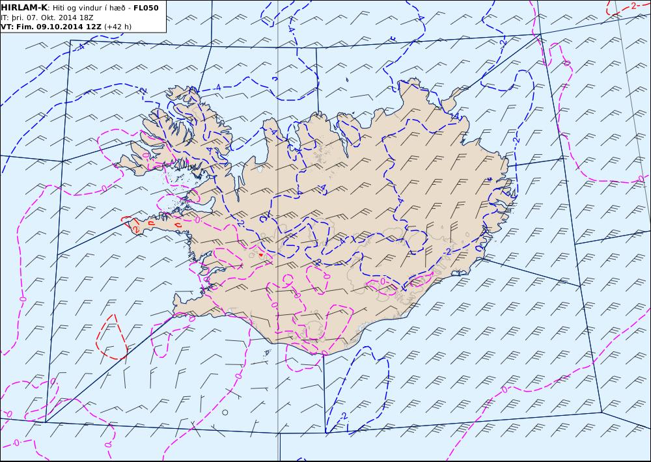Click the FL050 flight level label
Image resolution: width=651 pixels, height=462 pixels.
coord(146,8)
